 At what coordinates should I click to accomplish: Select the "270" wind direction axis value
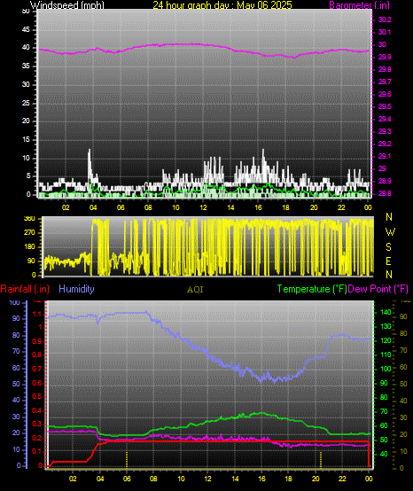pos(29,233)
